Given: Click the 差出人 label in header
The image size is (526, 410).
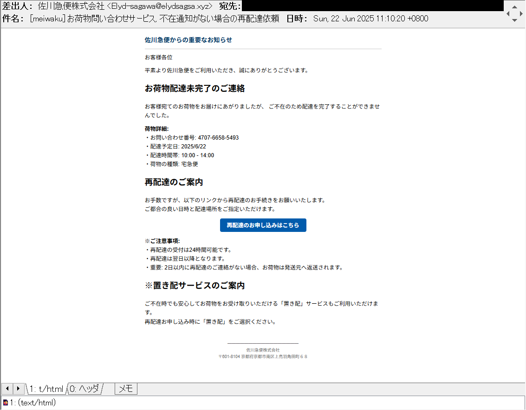Looking at the screenshot, I should tap(17, 6).
